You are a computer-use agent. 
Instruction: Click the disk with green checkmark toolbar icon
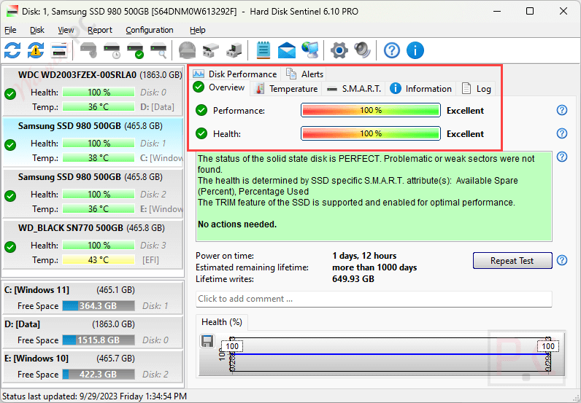click(x=135, y=50)
